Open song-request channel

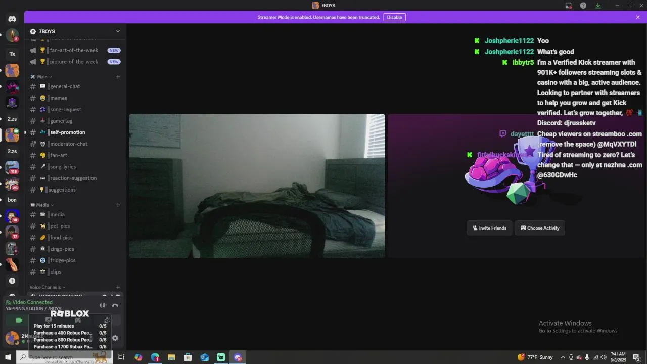75,109
